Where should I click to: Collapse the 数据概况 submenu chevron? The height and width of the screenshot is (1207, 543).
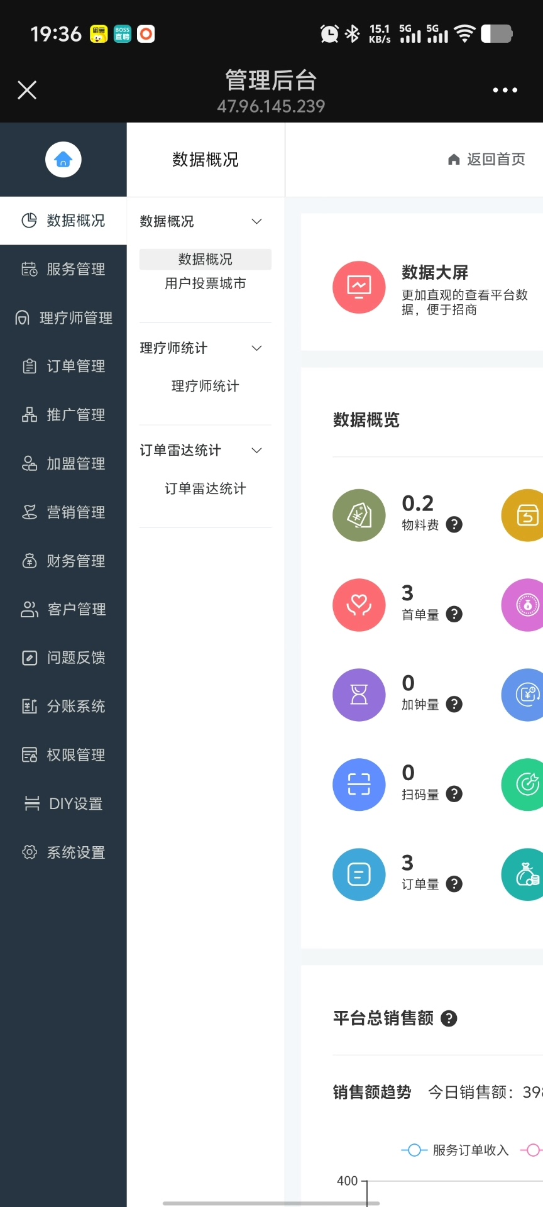point(256,221)
